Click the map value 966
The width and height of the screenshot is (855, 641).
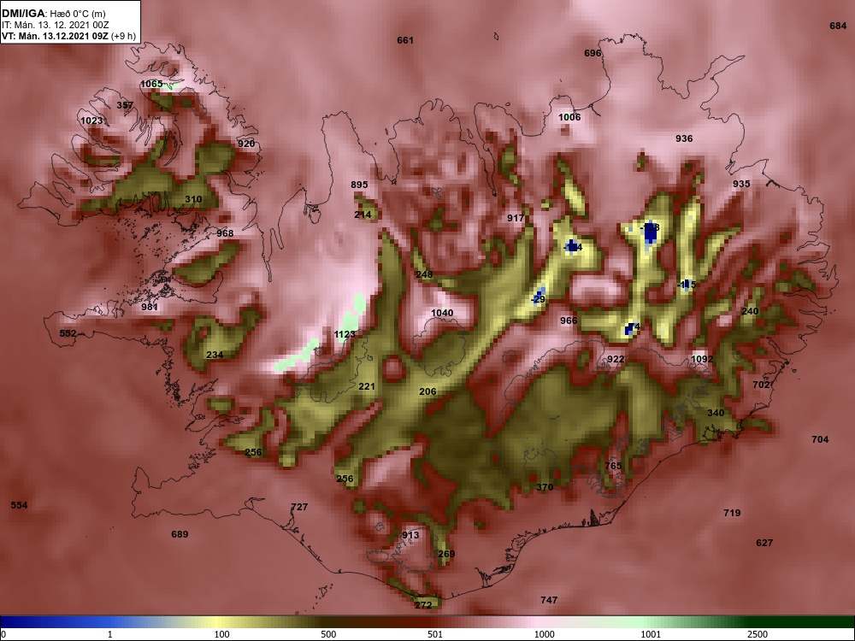569,320
